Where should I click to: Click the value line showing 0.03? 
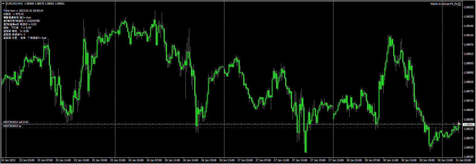(x=20, y=24)
